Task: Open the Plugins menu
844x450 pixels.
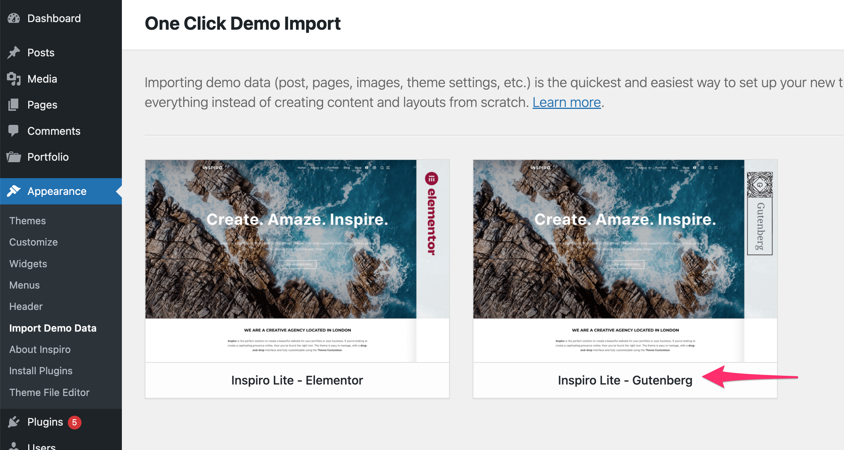Action: (x=61, y=422)
